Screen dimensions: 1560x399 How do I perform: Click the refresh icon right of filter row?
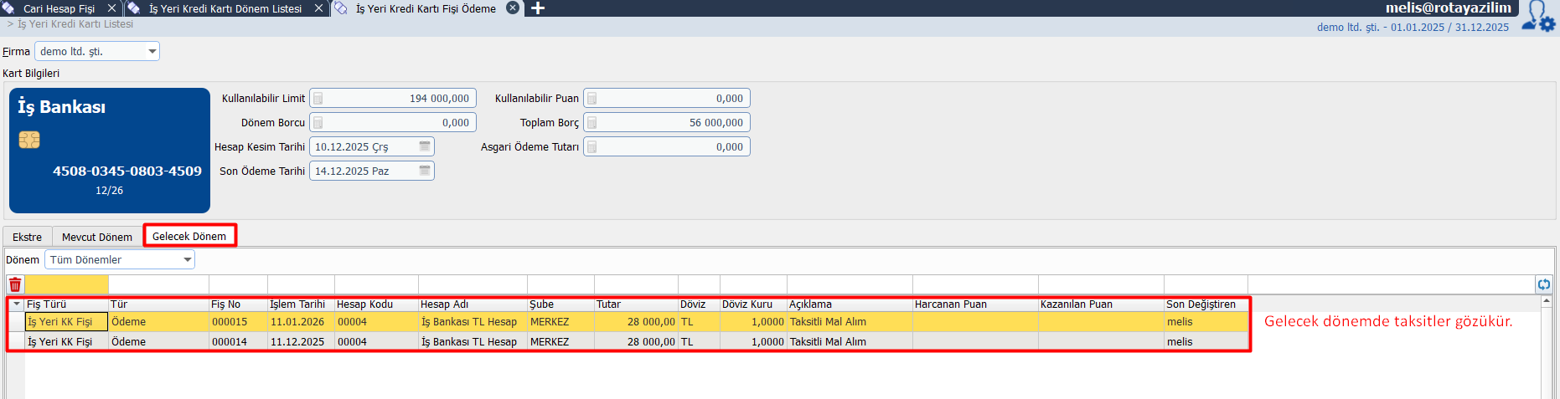tap(1543, 284)
